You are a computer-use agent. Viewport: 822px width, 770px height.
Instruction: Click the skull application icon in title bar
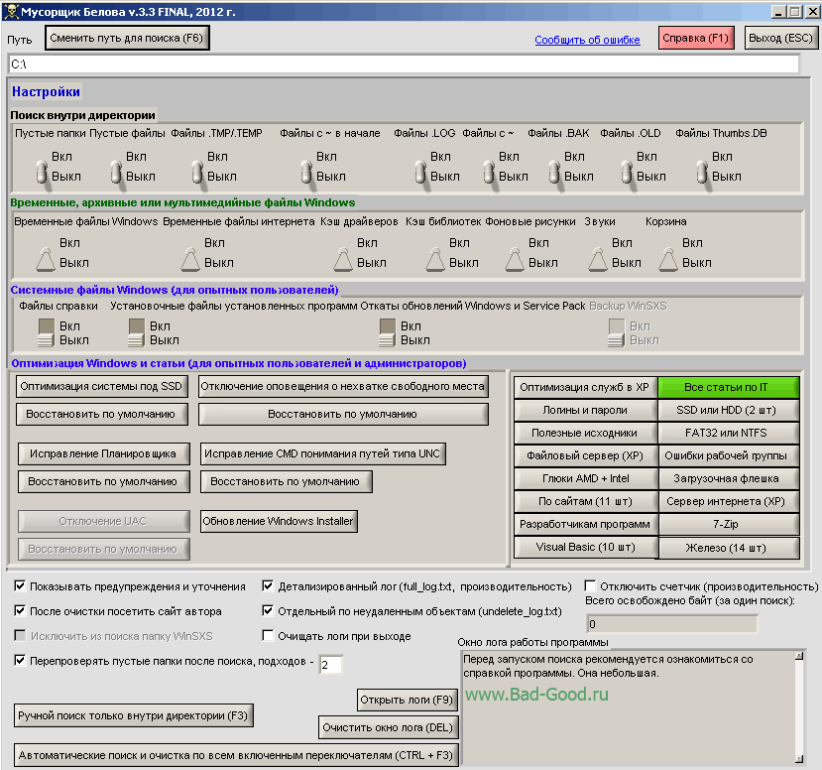11,12
